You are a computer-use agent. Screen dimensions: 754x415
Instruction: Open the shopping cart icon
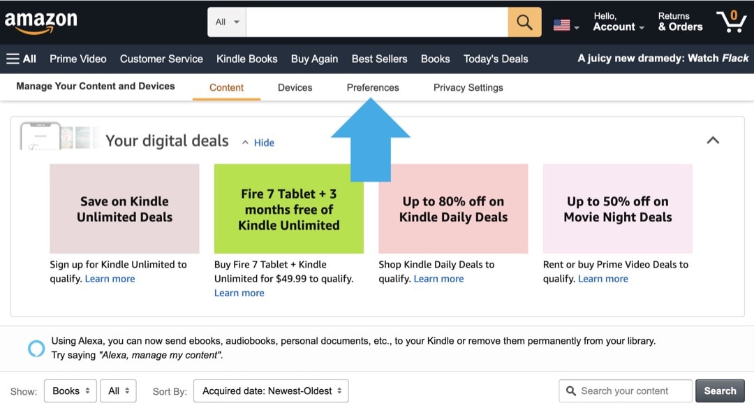pyautogui.click(x=730, y=22)
